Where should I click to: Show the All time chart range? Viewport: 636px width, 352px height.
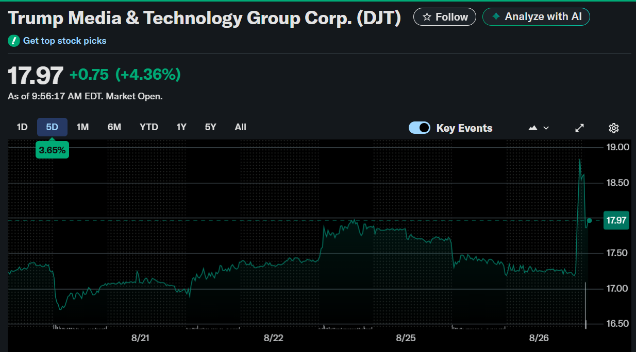[x=240, y=127]
